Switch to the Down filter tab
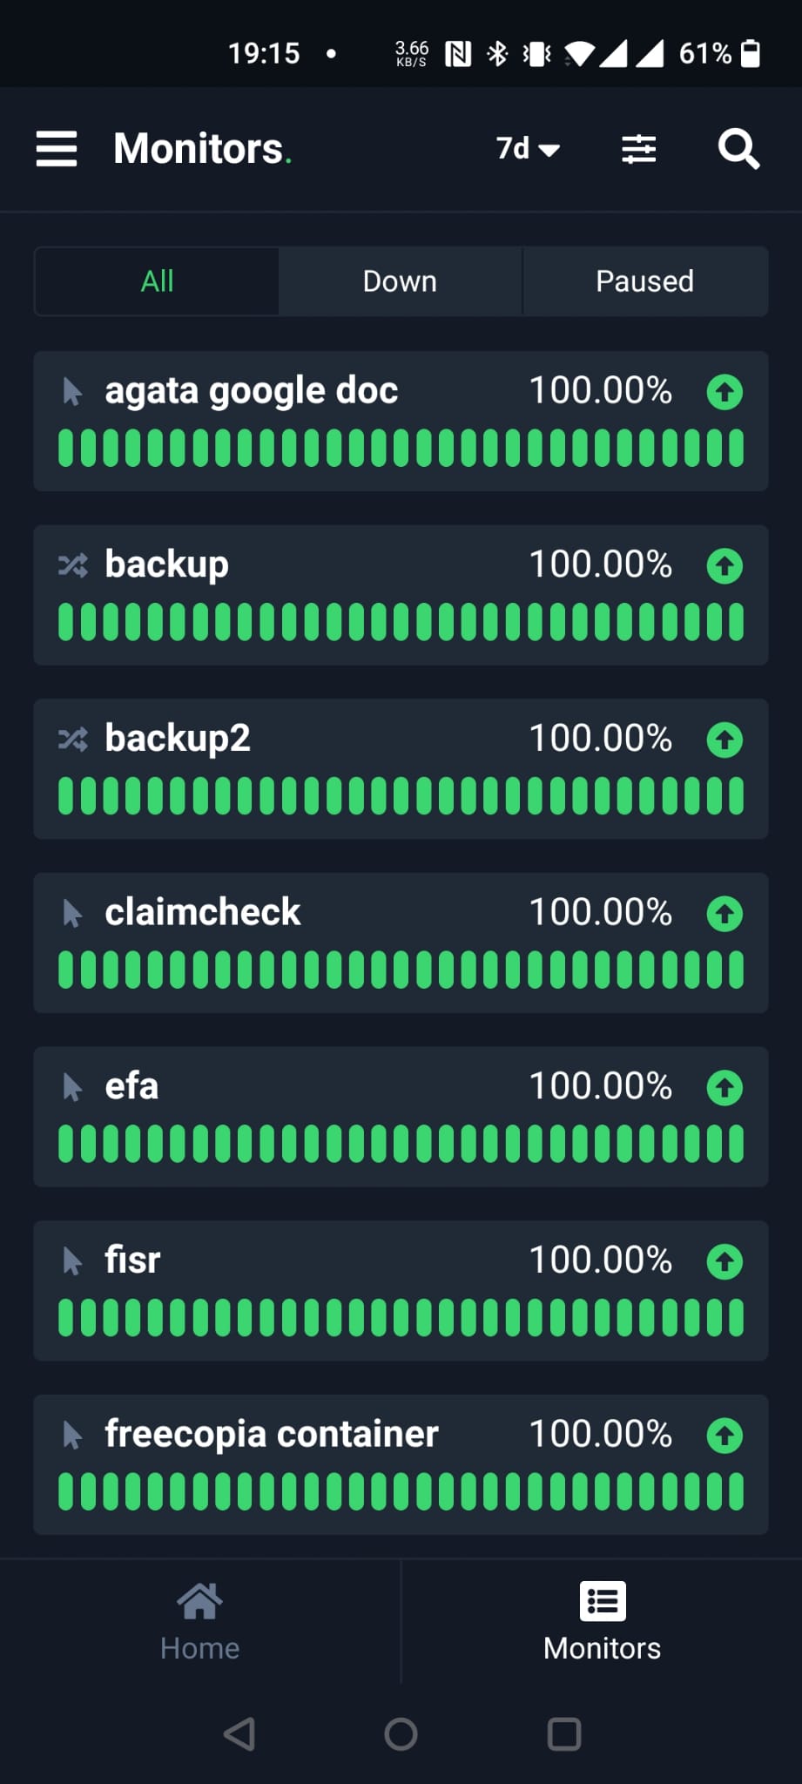Screen dimensions: 802x1784 coord(400,281)
